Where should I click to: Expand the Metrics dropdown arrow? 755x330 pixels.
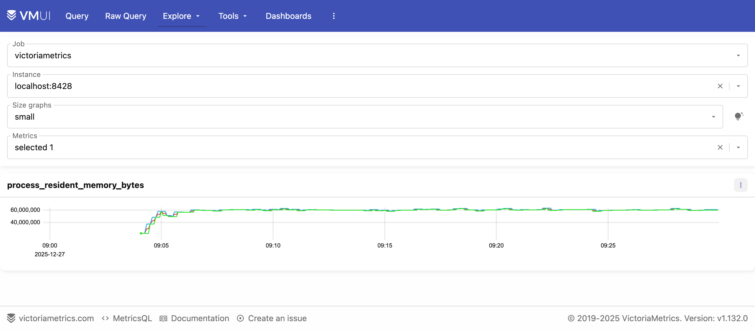738,147
